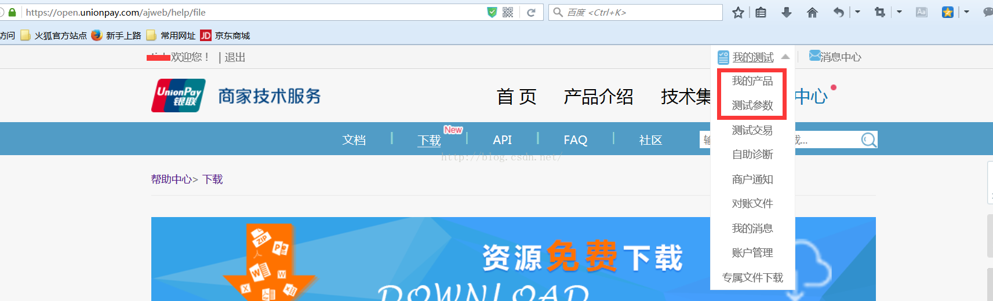Image resolution: width=993 pixels, height=301 pixels.
Task: Open 京东商城 JD bookmark
Action: [x=225, y=35]
